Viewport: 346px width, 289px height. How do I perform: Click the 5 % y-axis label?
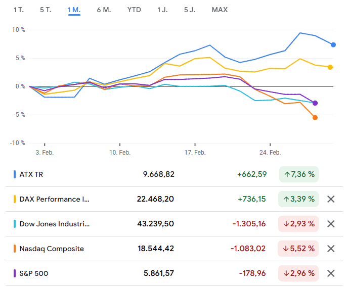pos(20,58)
